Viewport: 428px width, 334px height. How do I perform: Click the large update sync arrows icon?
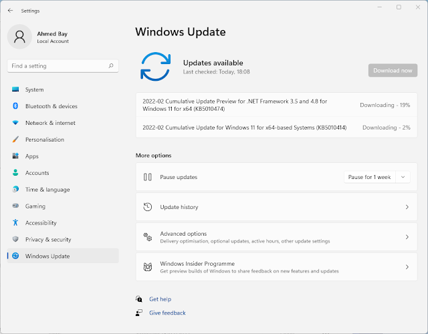tap(156, 67)
